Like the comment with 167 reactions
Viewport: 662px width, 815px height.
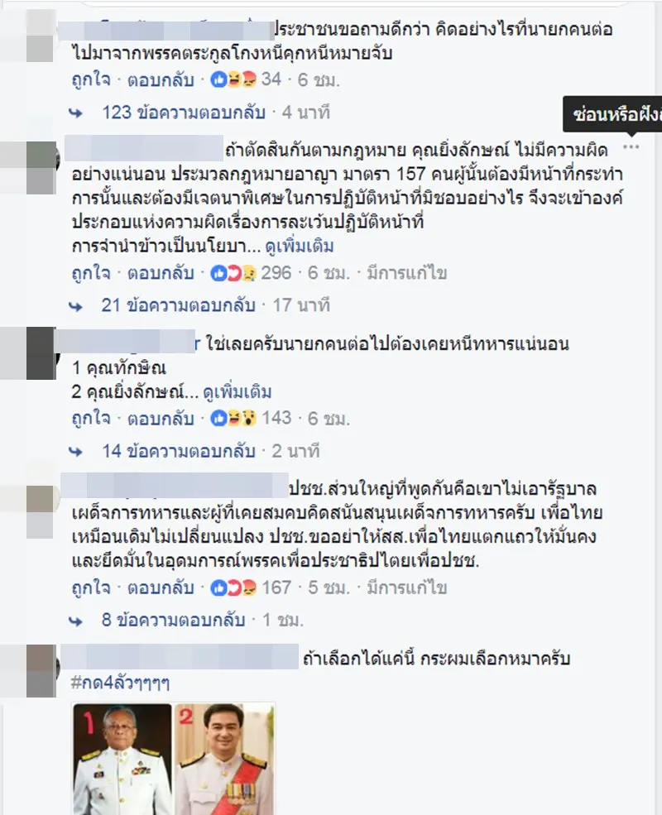coord(92,587)
